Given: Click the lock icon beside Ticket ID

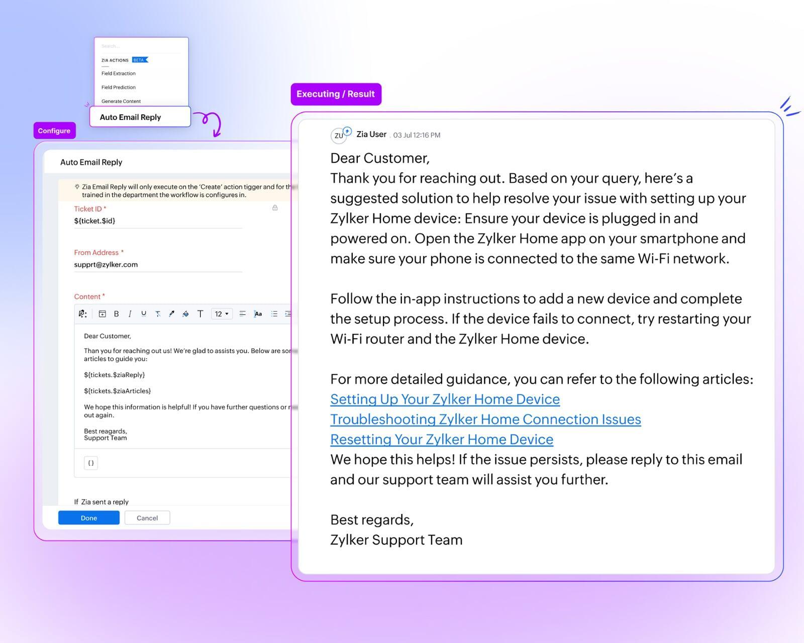Looking at the screenshot, I should (x=275, y=208).
